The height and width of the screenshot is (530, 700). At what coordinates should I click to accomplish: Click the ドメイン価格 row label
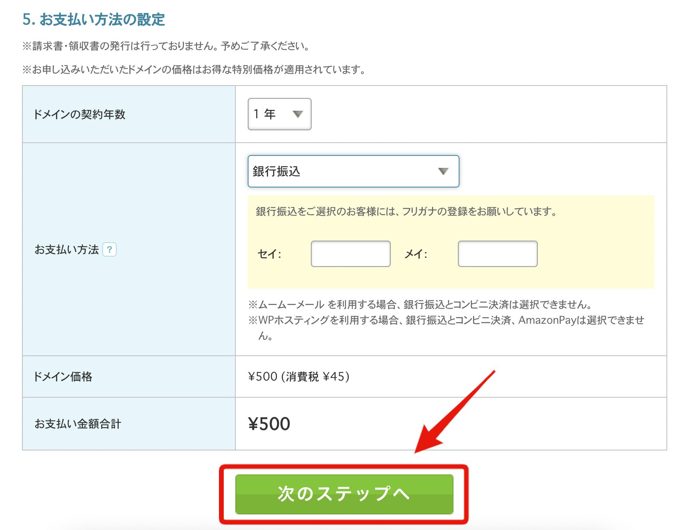(63, 377)
